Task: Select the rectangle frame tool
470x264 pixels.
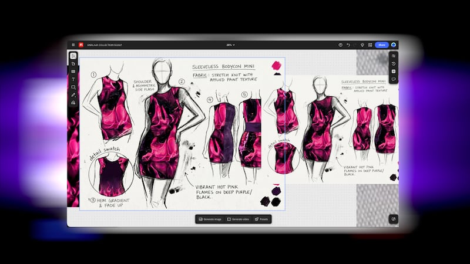Action: (x=73, y=87)
